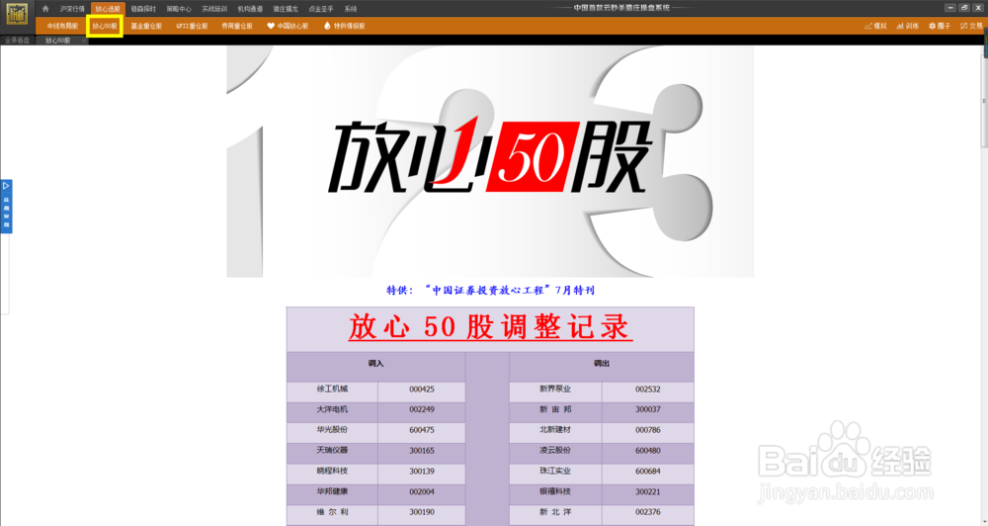
Task: Open the 交易 trading tool
Action: 971,26
